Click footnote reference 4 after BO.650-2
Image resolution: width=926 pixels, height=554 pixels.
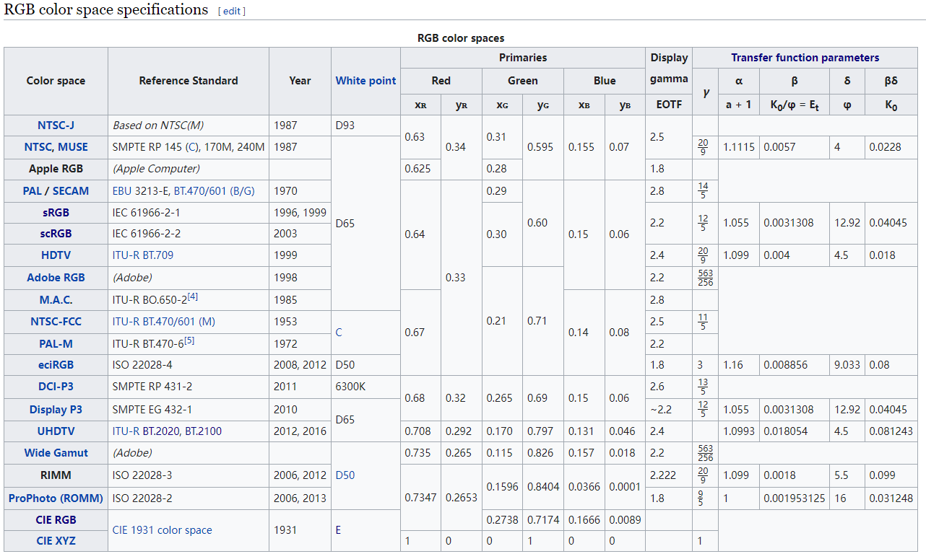tap(193, 296)
